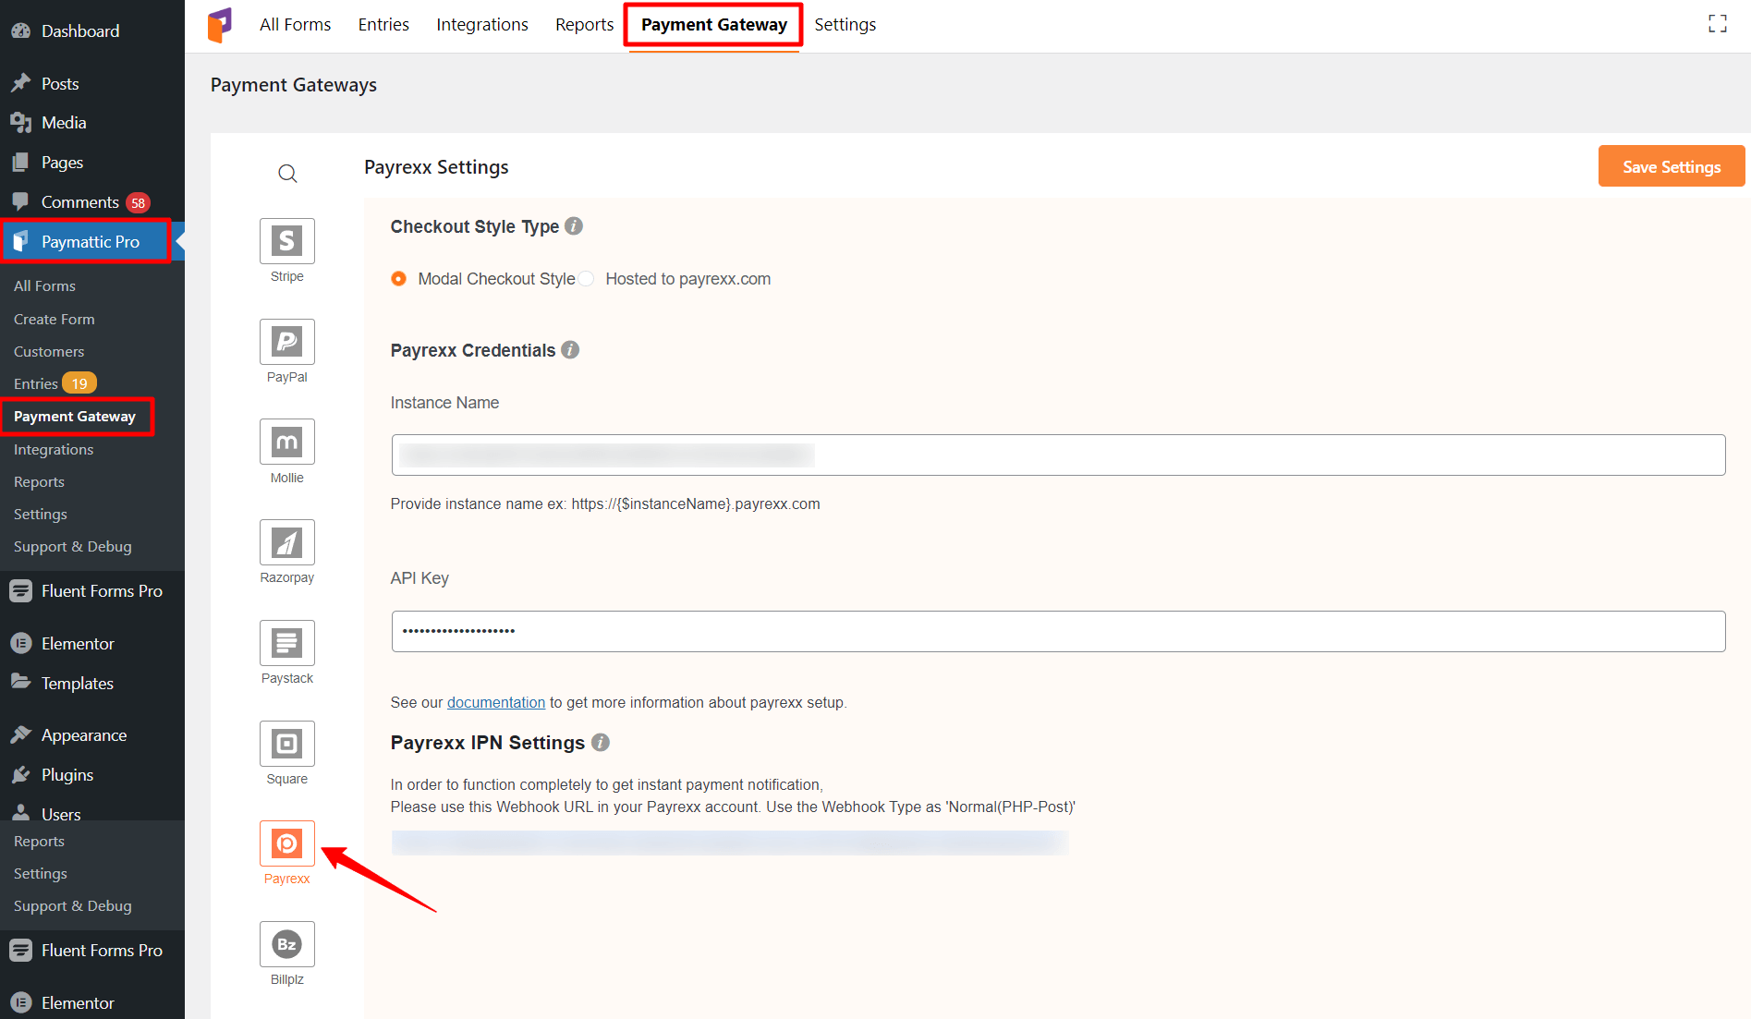This screenshot has width=1751, height=1019.
Task: Toggle fullscreen mode icon
Action: pos(1717,24)
